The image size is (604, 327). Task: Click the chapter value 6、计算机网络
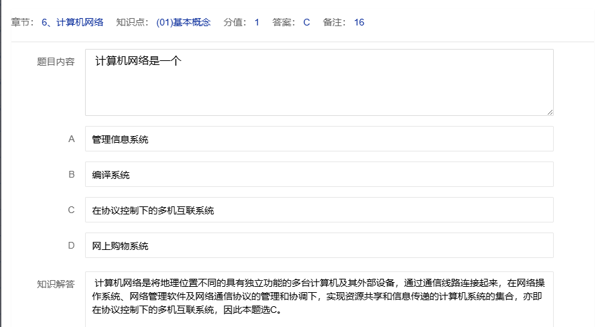72,22
